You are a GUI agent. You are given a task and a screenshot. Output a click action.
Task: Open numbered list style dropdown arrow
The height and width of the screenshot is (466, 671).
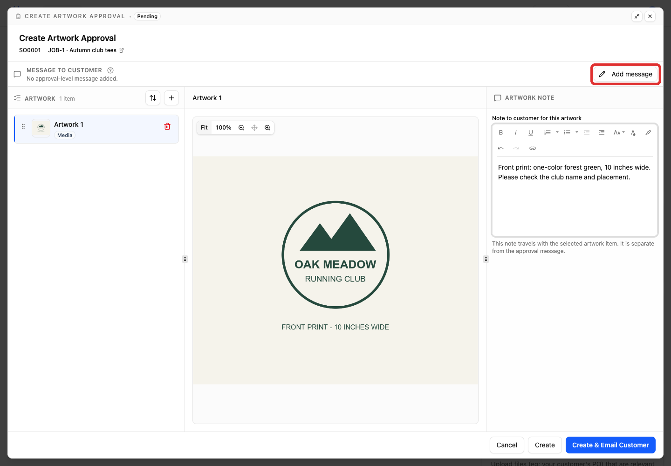557,132
